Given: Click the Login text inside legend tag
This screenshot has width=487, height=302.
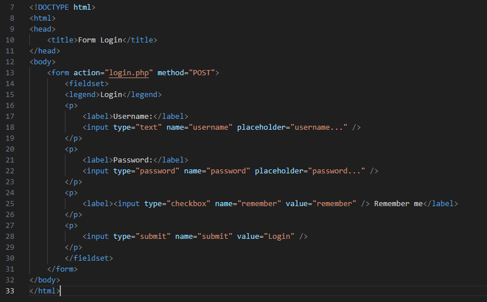Looking at the screenshot, I should [x=111, y=95].
